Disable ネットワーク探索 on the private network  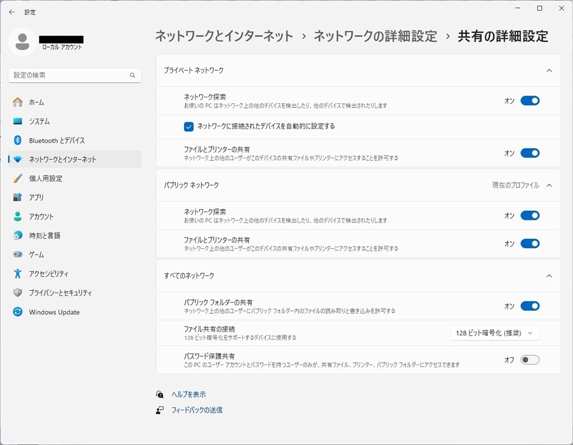(x=528, y=101)
